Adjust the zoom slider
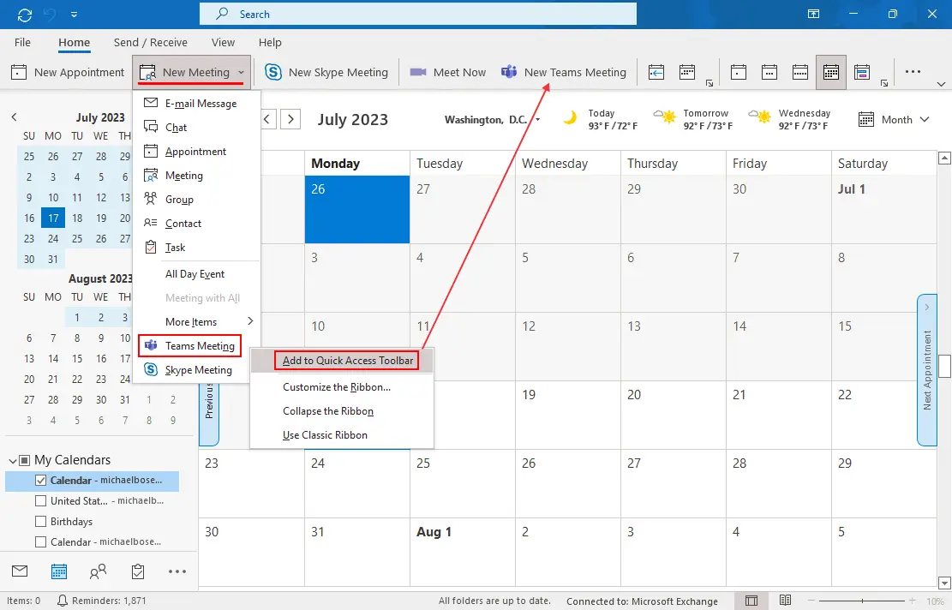Screen dimensions: 952x610 [861, 601]
